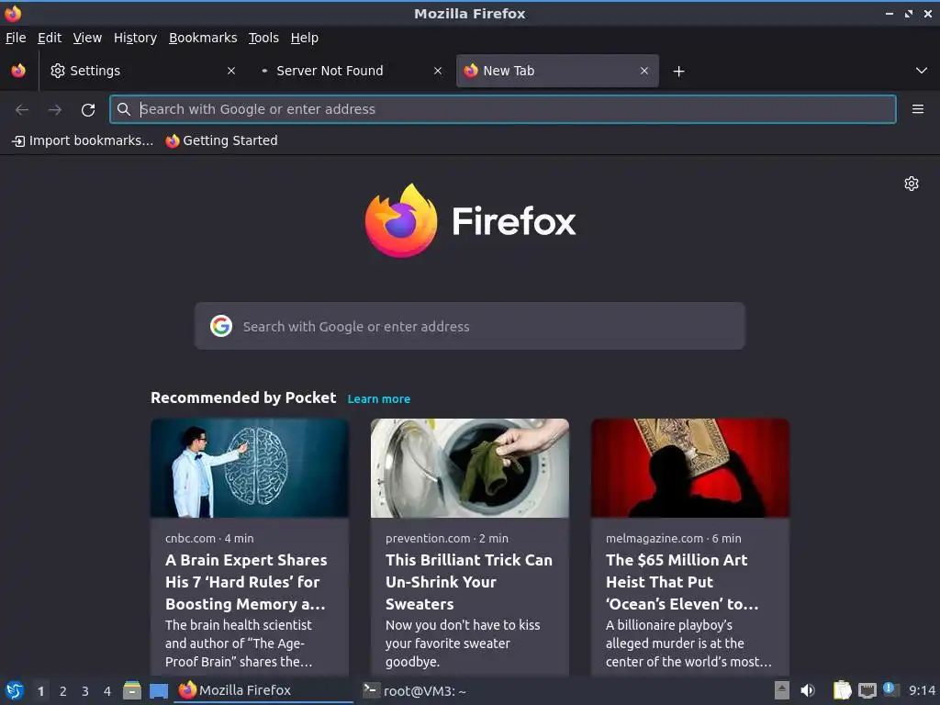Click the Firefox icon in the title bar

(x=13, y=13)
